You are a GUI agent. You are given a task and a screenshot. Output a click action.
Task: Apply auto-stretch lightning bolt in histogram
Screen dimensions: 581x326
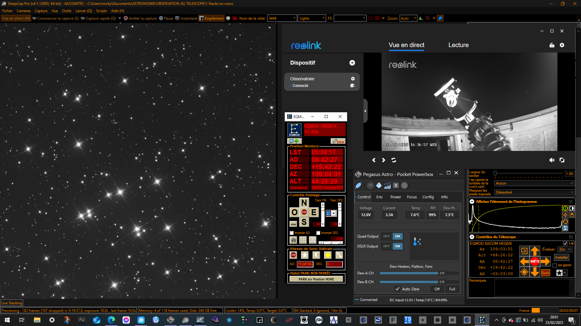(565, 215)
